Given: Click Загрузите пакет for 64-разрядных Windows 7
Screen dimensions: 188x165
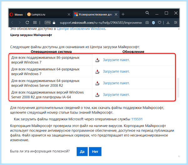Looking at the screenshot, I should (116, 71).
